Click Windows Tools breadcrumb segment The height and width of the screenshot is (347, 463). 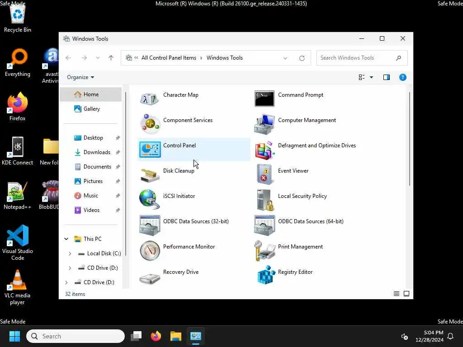click(x=224, y=58)
